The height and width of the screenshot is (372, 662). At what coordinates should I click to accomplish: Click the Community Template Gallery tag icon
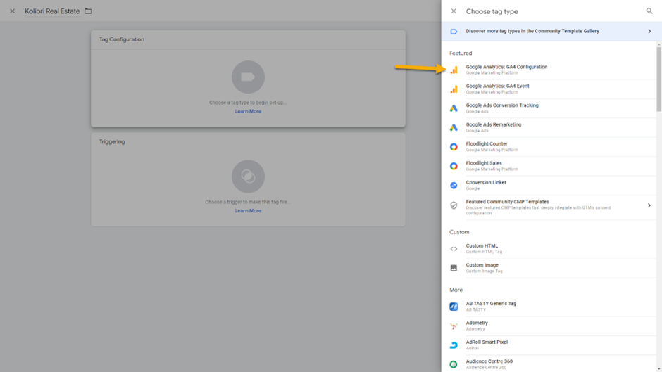[x=454, y=31]
